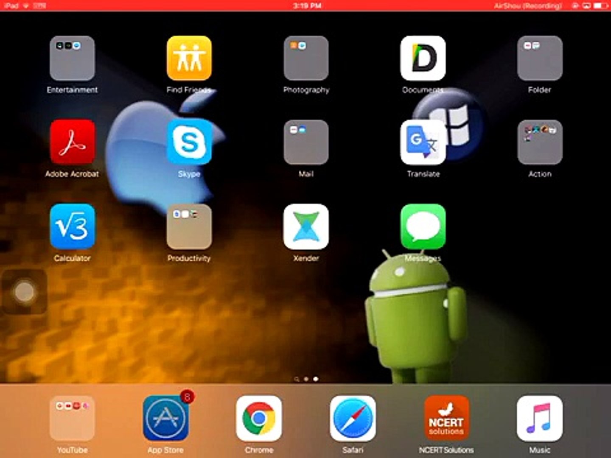Image resolution: width=611 pixels, height=458 pixels.
Task: Open the Messages app
Action: (x=423, y=226)
